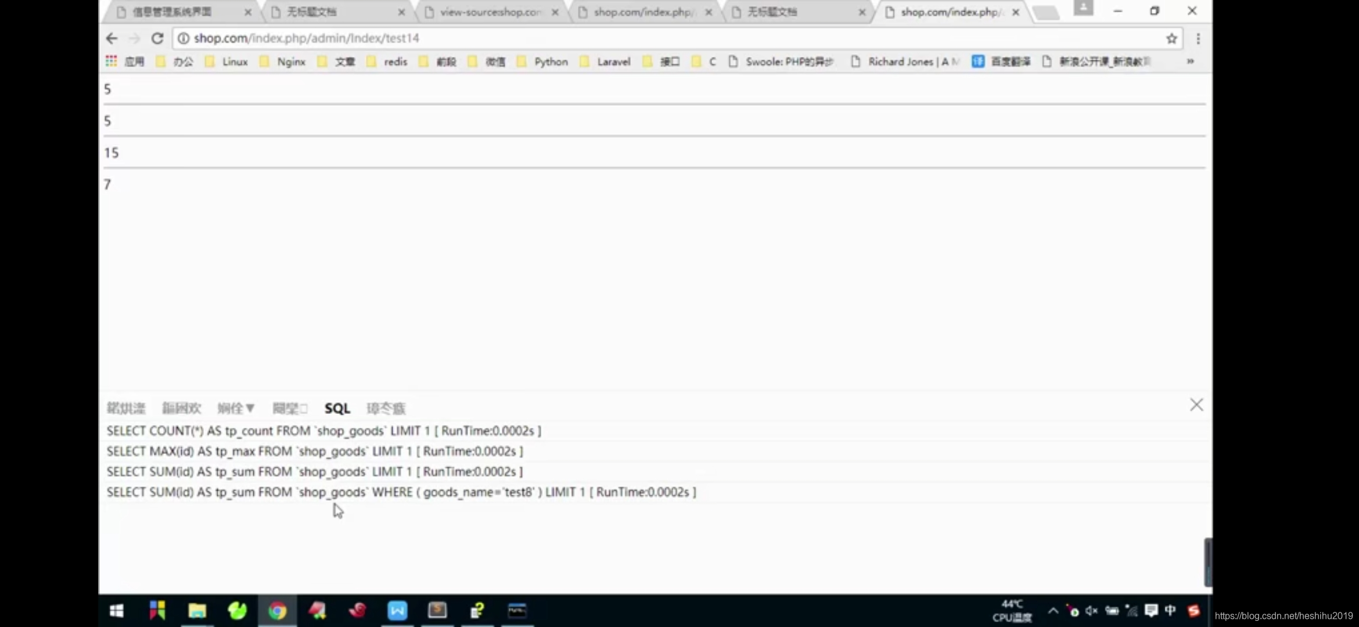Open the 新浪公开课 bookmark
Viewport: 1359px width, 627px height.
[1096, 62]
